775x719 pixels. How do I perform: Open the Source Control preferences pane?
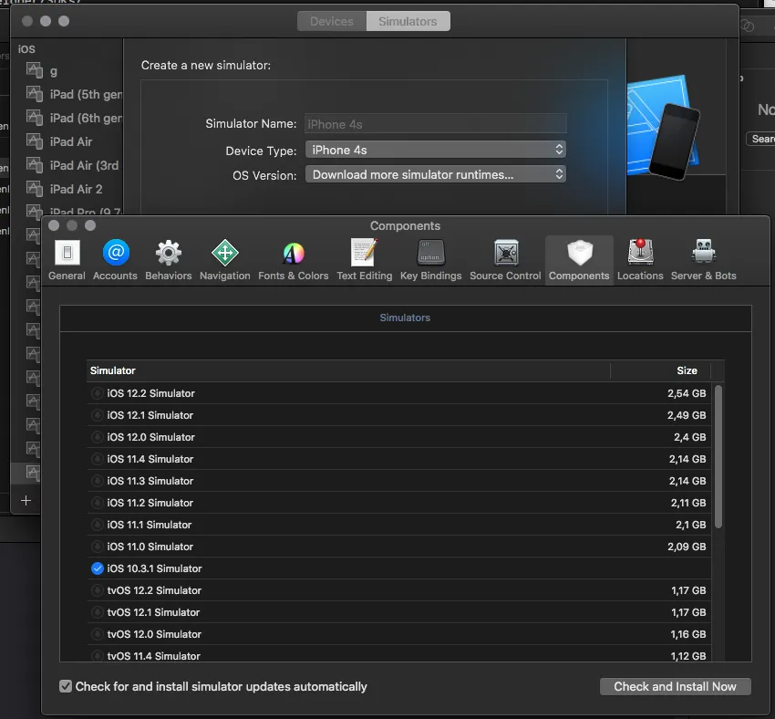[505, 260]
